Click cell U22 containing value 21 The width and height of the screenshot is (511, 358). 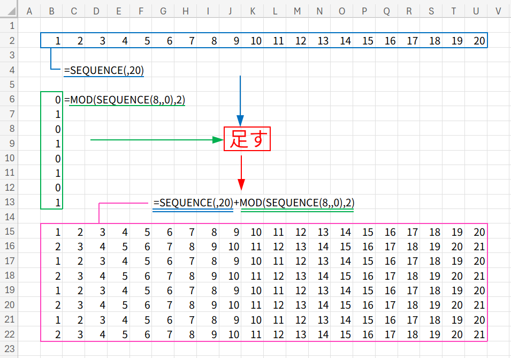(476, 334)
